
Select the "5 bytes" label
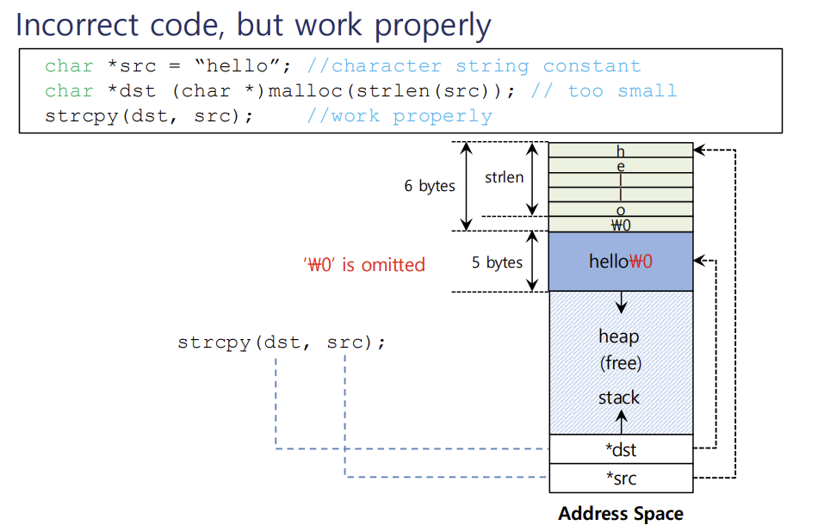[497, 262]
